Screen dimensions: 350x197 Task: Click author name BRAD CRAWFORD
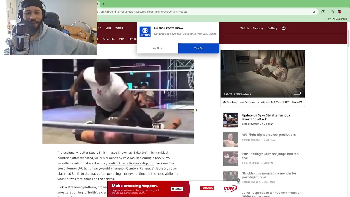point(250,124)
